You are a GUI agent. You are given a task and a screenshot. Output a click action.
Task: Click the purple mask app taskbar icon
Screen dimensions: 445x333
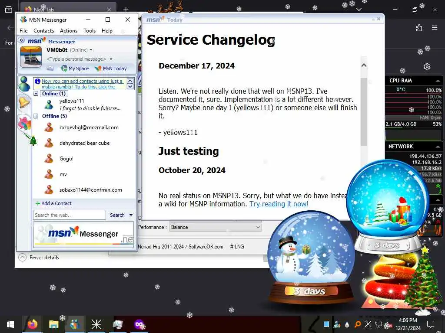139,324
